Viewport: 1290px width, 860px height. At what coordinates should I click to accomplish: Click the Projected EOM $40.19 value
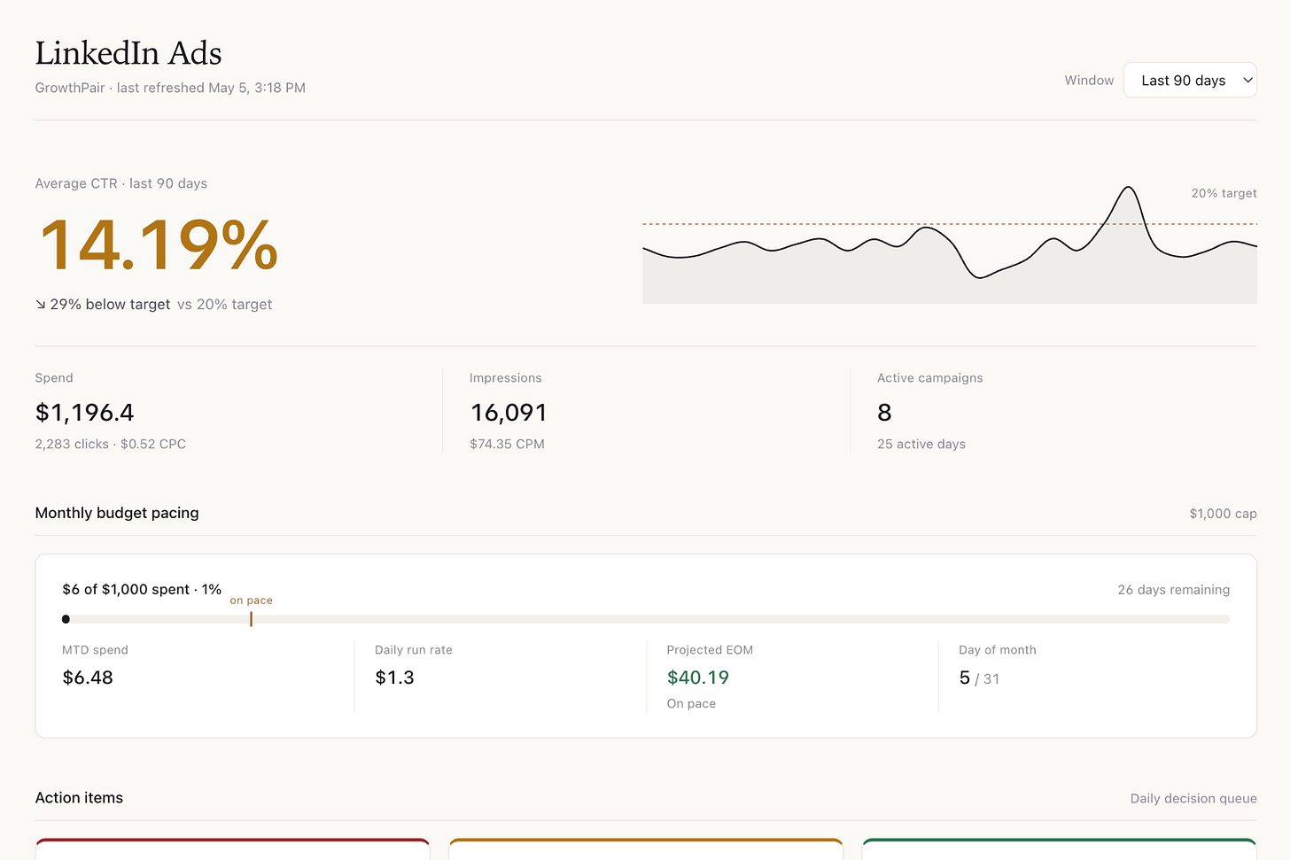point(698,678)
